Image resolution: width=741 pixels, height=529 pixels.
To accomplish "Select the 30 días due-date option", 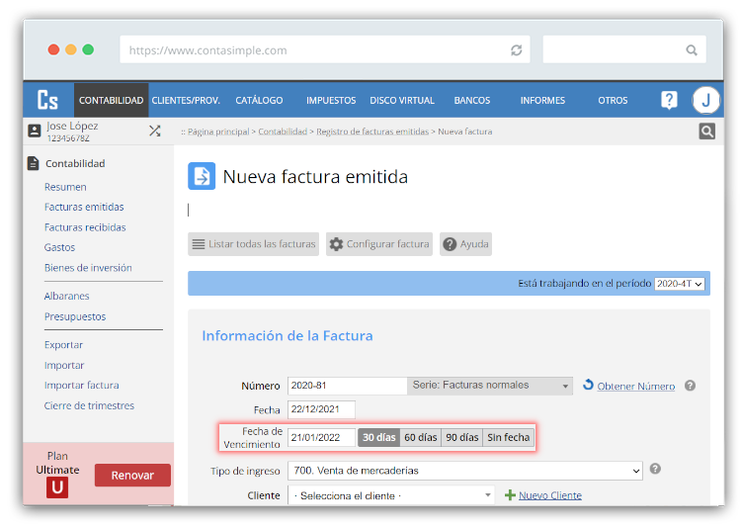I will [x=379, y=437].
